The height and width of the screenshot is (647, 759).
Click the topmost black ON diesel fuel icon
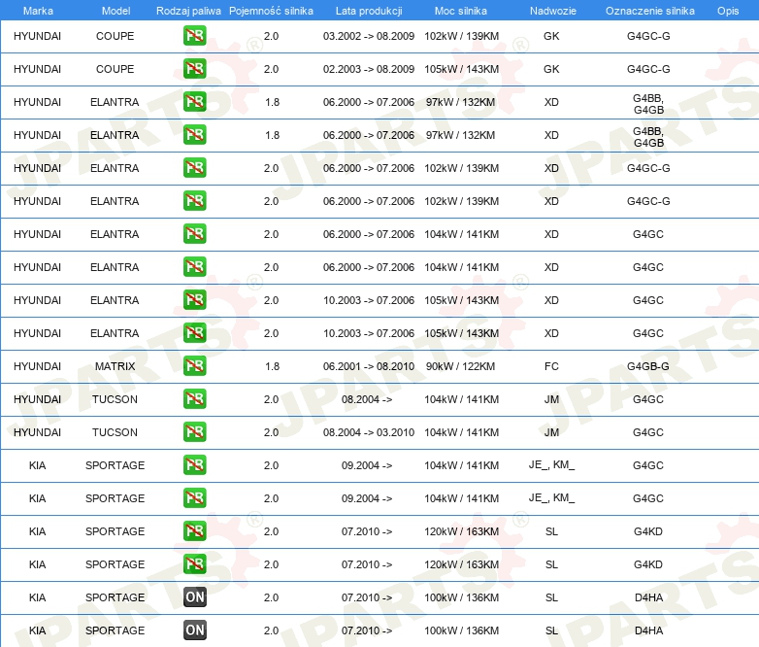194,597
